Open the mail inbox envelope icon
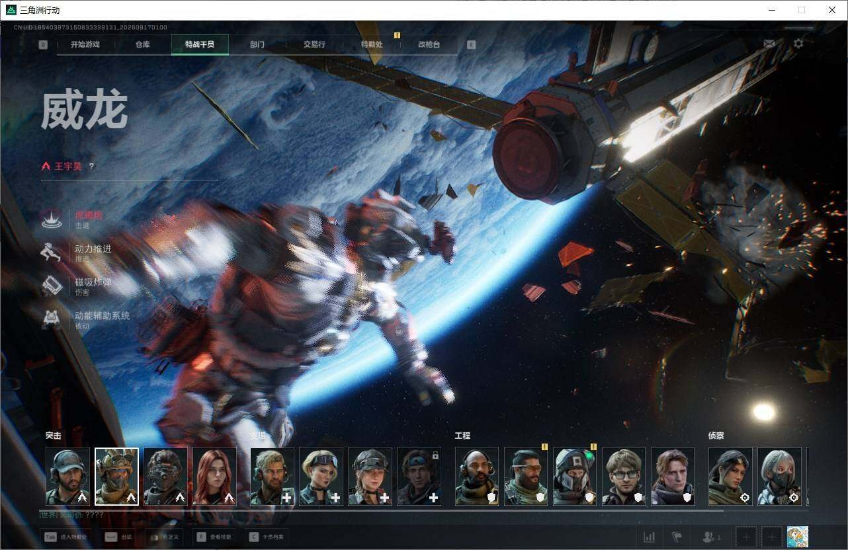This screenshot has width=848, height=550. 769,44
